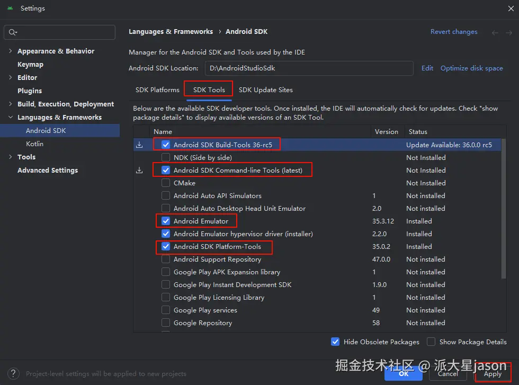The width and height of the screenshot is (519, 385).
Task: Click the help question mark icon
Action: (x=13, y=374)
